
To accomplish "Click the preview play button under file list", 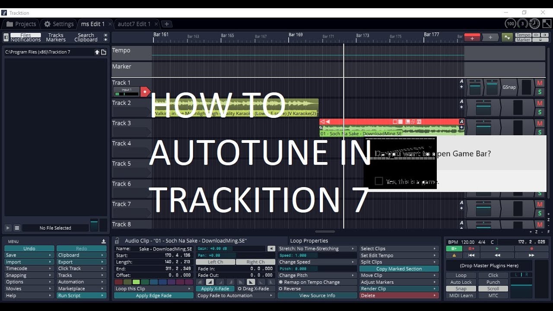I will [8, 228].
